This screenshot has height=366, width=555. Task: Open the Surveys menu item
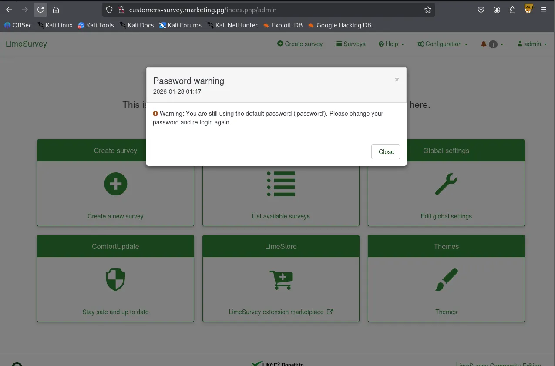(x=350, y=44)
